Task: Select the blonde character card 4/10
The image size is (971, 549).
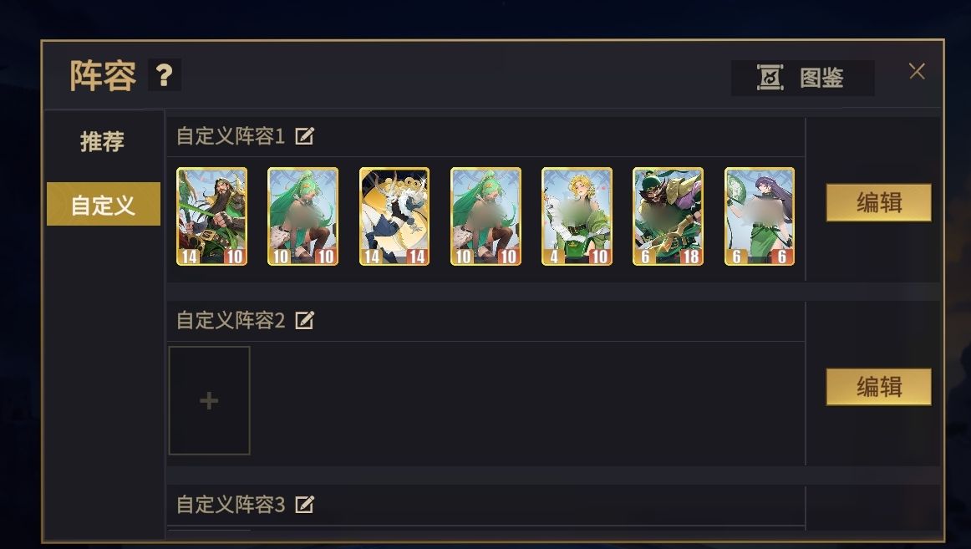Action: pyautogui.click(x=577, y=216)
